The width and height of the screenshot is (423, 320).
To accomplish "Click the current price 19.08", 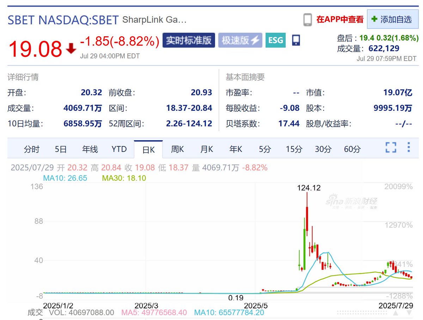I will [x=35, y=48].
